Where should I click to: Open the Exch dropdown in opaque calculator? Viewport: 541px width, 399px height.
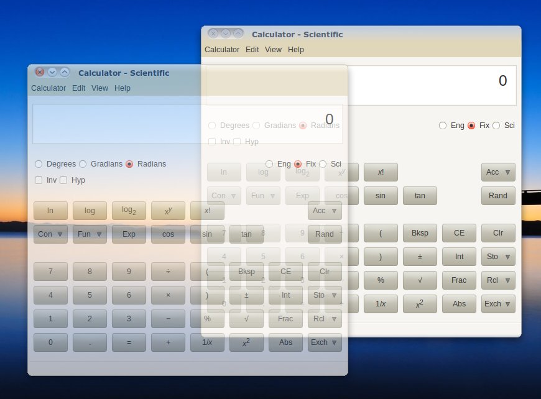pyautogui.click(x=498, y=304)
